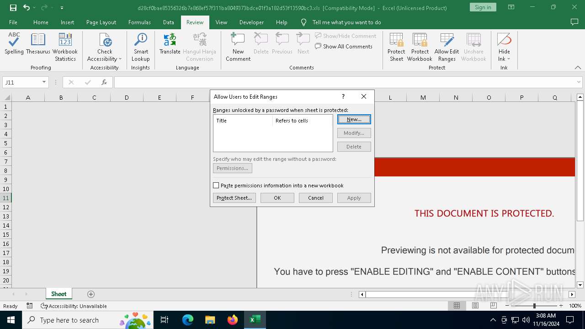585x329 pixels.
Task: Open the notification center
Action: coord(570,320)
